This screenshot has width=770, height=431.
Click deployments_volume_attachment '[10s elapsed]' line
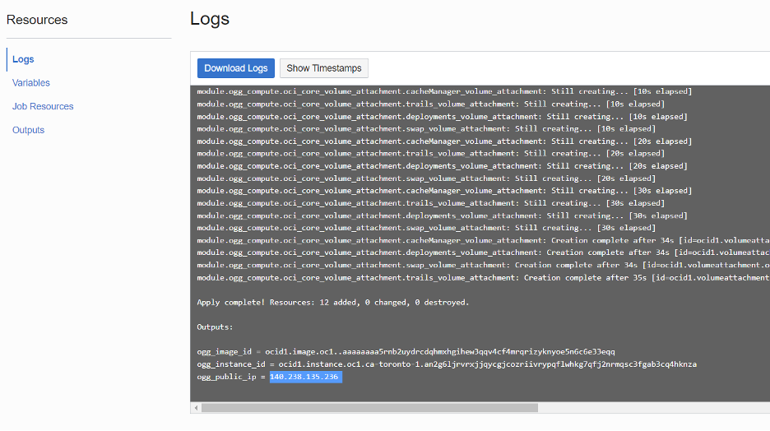pos(442,117)
